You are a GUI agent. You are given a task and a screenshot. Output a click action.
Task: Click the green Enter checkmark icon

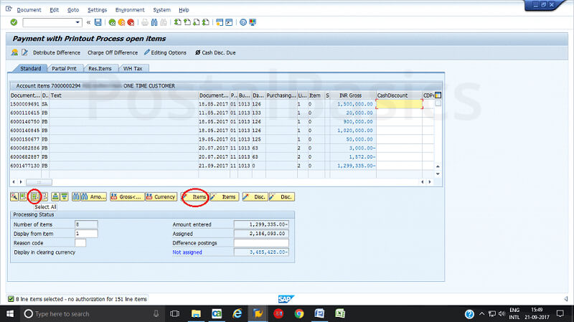14,22
